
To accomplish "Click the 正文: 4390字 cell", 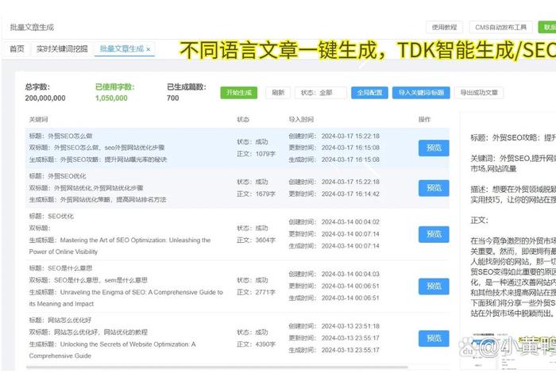I will 256,344.
